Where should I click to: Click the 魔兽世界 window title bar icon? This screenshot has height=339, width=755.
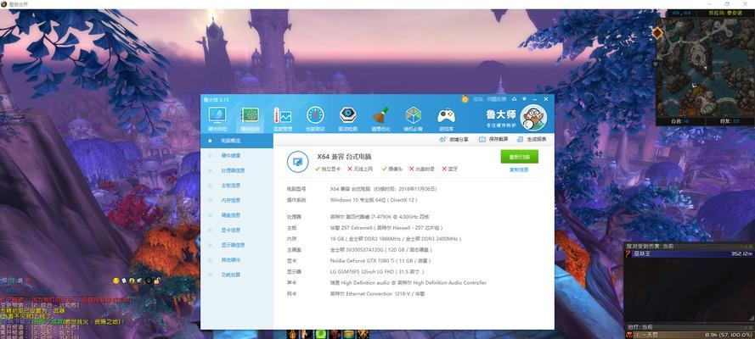tap(4, 4)
